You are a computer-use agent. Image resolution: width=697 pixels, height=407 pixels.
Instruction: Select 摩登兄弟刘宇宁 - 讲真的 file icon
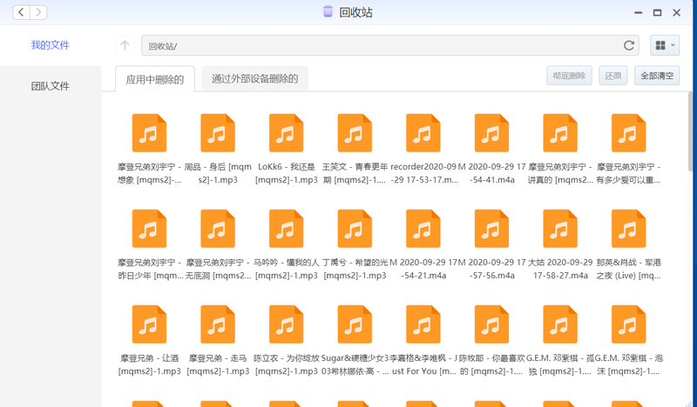[x=560, y=133]
